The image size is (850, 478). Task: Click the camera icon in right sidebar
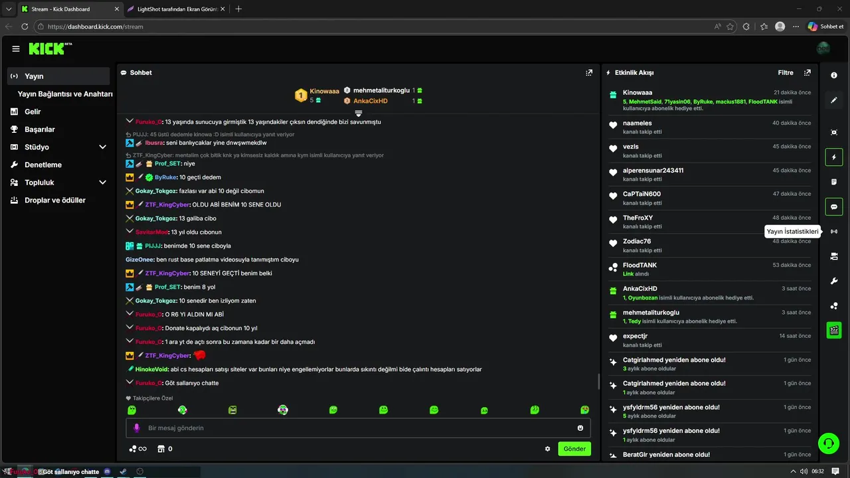(x=834, y=256)
